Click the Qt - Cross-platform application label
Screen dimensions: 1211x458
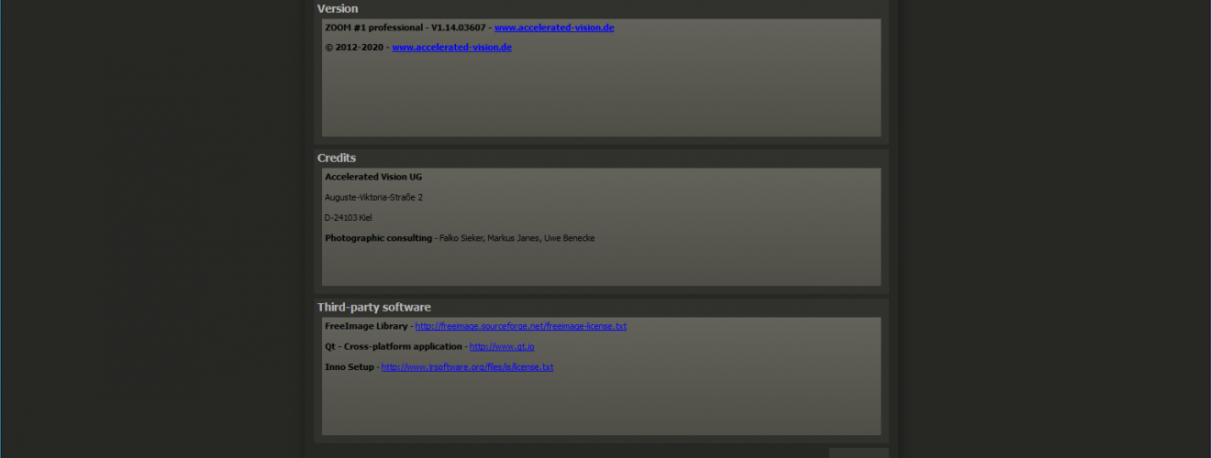point(394,347)
